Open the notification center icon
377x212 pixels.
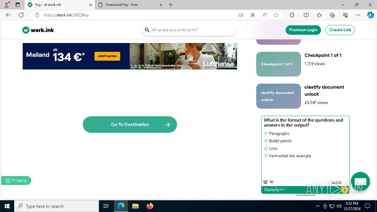(x=367, y=206)
